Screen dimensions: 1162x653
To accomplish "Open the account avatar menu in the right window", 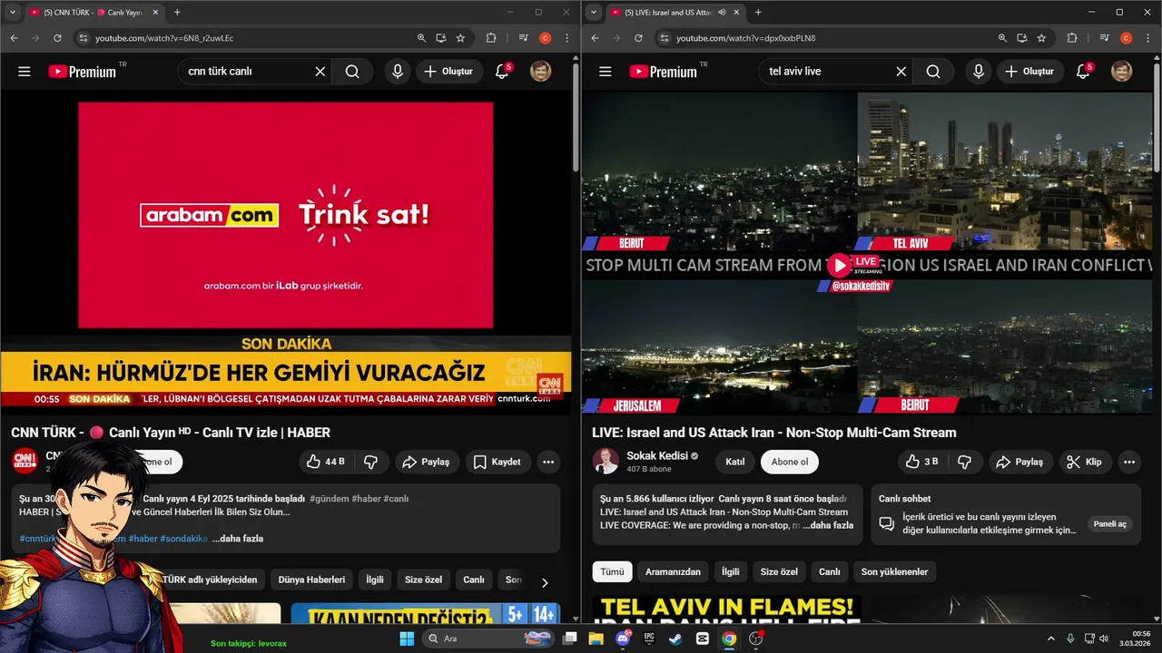I will (x=1122, y=72).
